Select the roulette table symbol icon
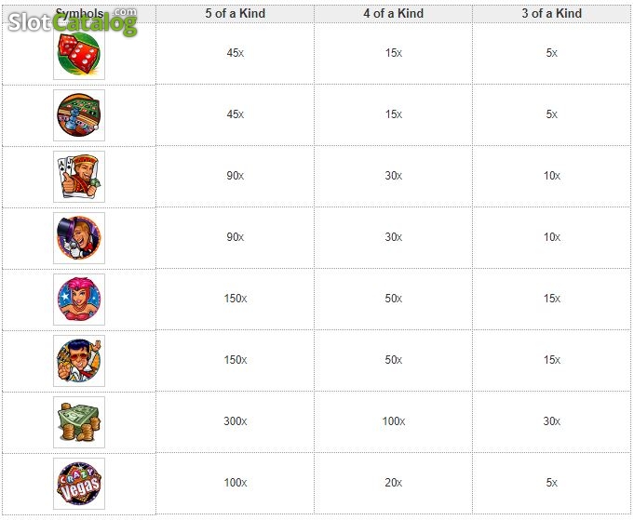634x520 pixels. (79, 115)
